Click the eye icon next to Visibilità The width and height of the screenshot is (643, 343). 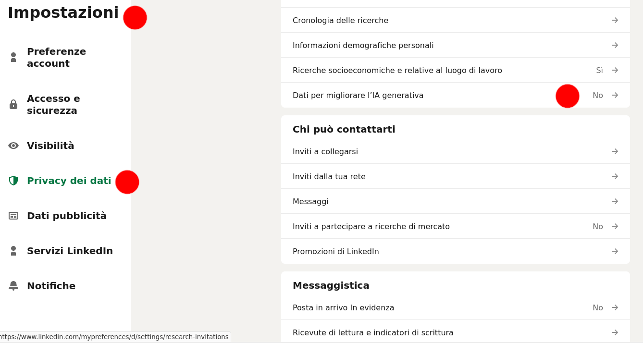[x=13, y=146]
